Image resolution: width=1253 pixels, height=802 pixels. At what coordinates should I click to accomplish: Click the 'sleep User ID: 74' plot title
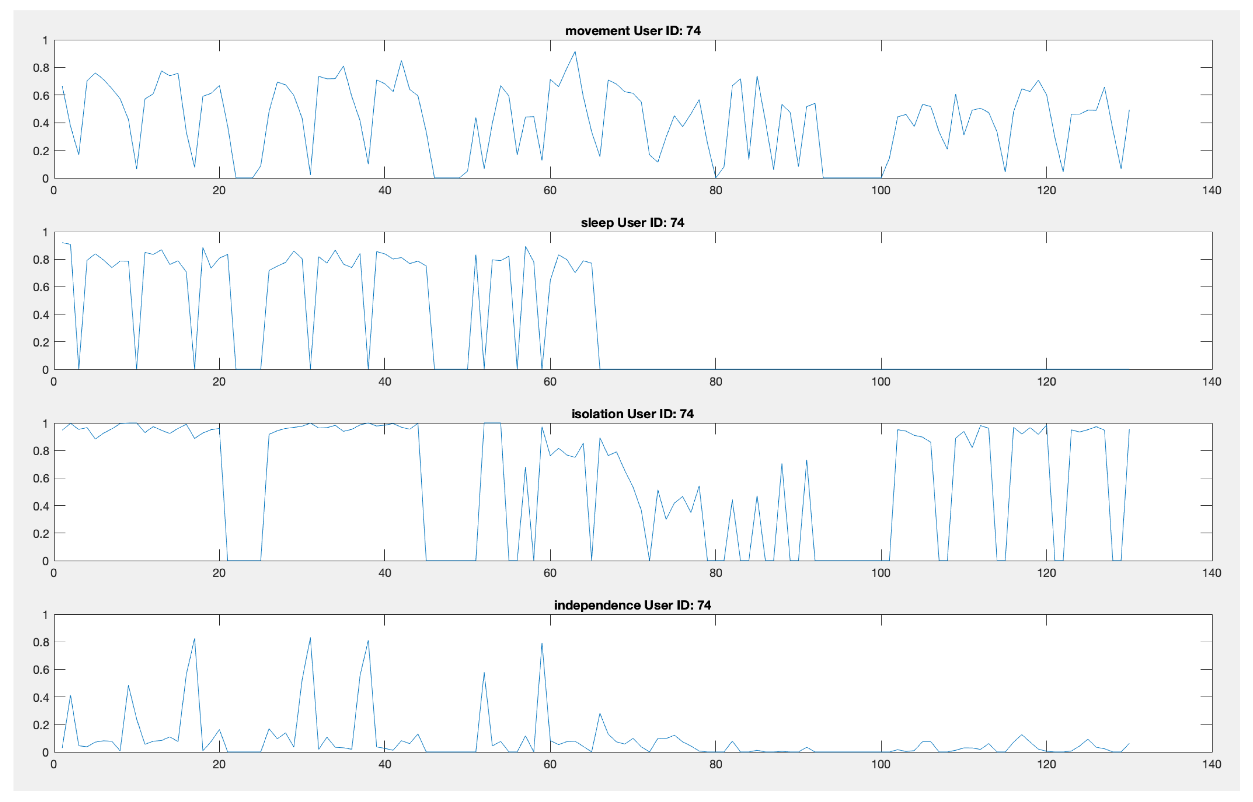pyautogui.click(x=632, y=222)
